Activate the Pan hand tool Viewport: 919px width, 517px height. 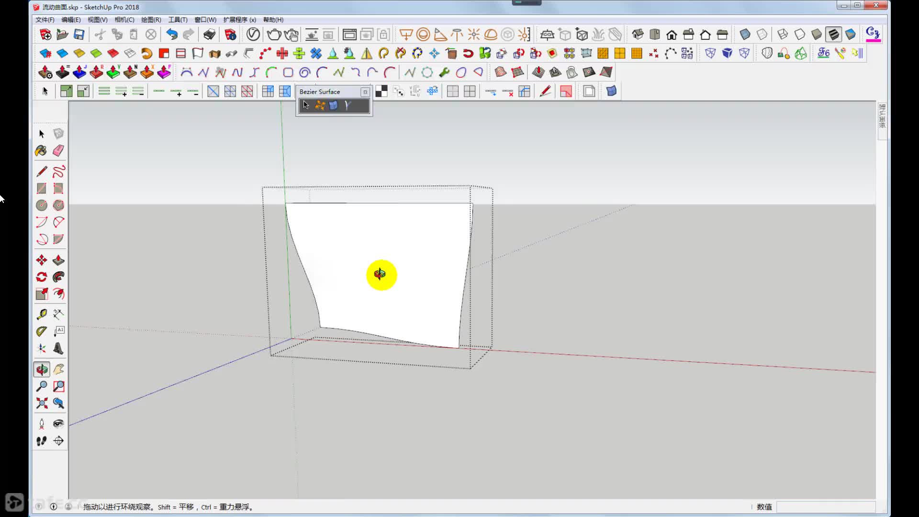click(x=58, y=369)
